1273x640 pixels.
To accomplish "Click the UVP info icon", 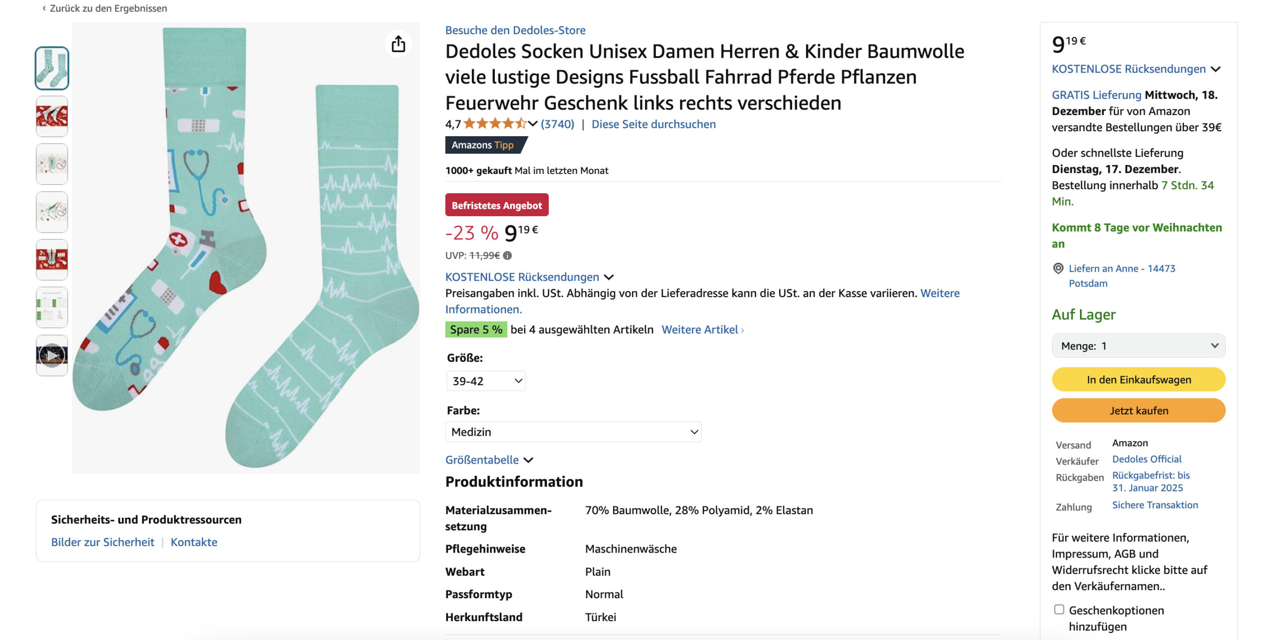I will (x=507, y=255).
